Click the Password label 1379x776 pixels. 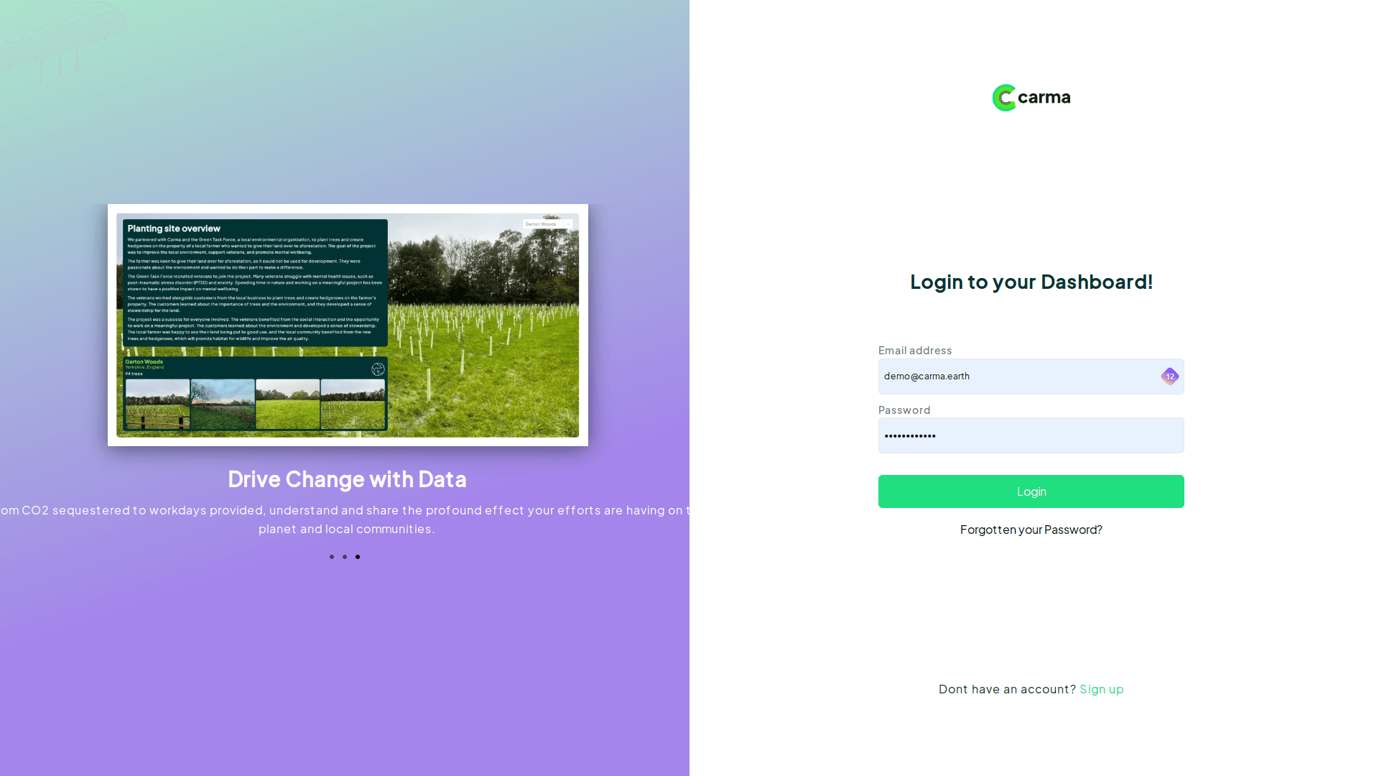[x=904, y=410]
